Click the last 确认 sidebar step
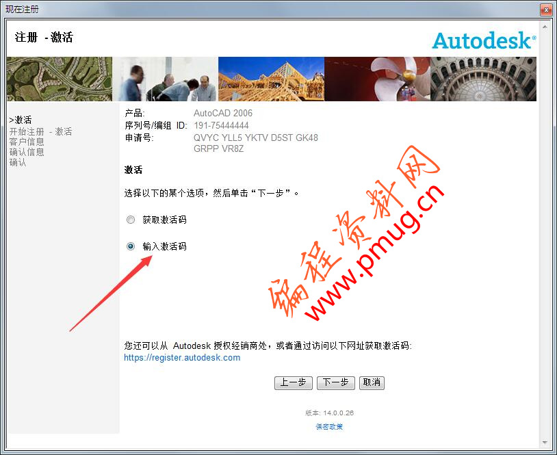The image size is (557, 455). [17, 162]
